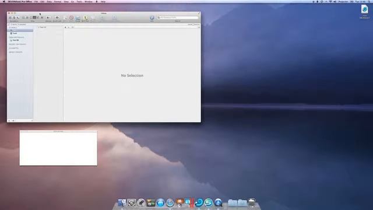Click the small white window below DEVONthink

(x=58, y=148)
